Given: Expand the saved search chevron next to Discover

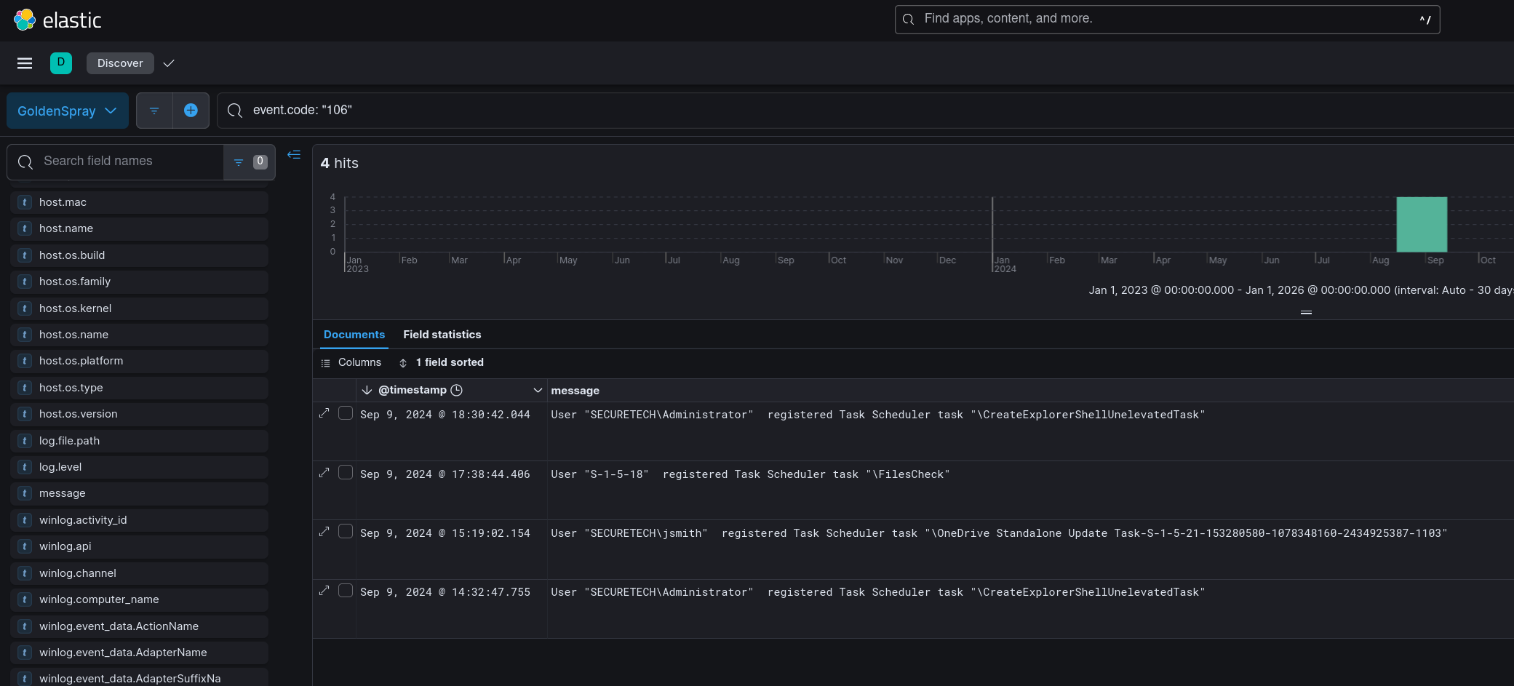Looking at the screenshot, I should point(169,63).
